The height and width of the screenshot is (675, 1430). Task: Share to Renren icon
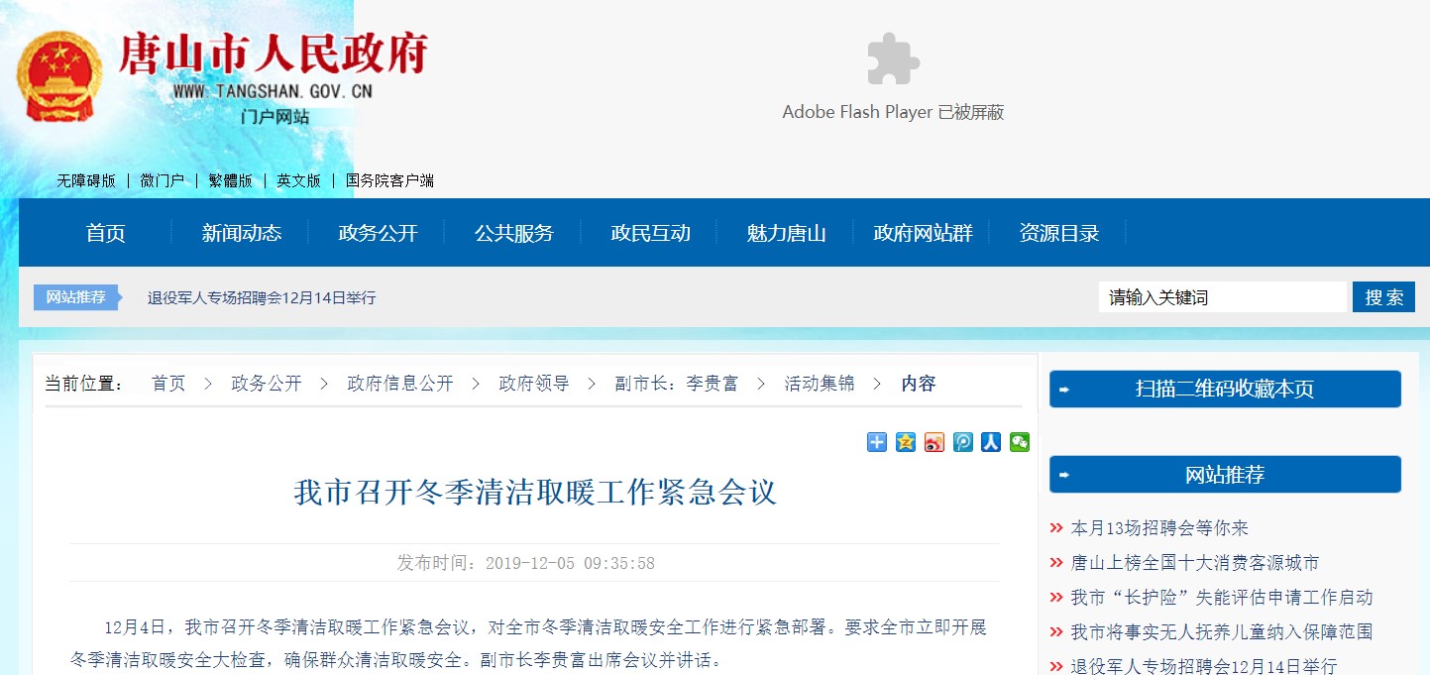click(991, 442)
